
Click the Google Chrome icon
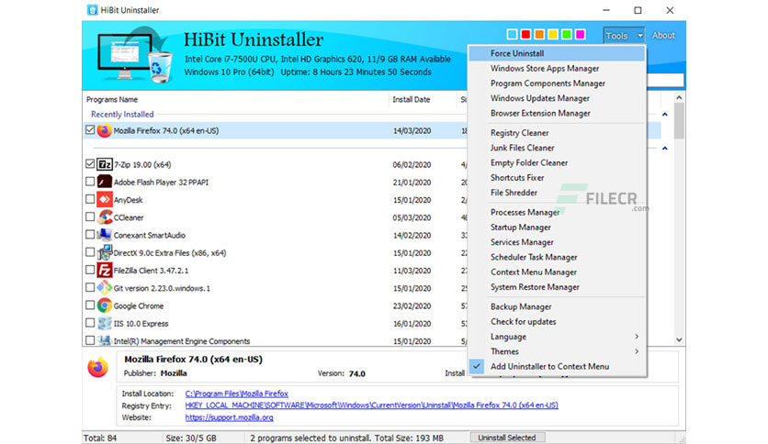pyautogui.click(x=105, y=305)
